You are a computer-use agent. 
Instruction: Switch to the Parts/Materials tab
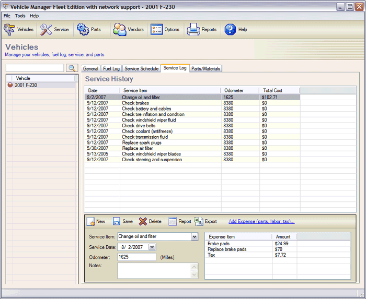tap(205, 68)
